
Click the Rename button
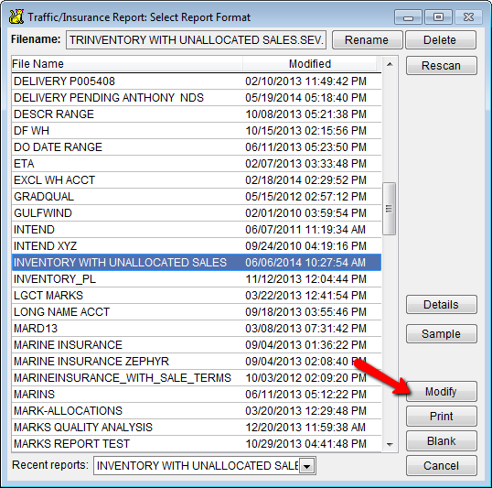point(367,40)
